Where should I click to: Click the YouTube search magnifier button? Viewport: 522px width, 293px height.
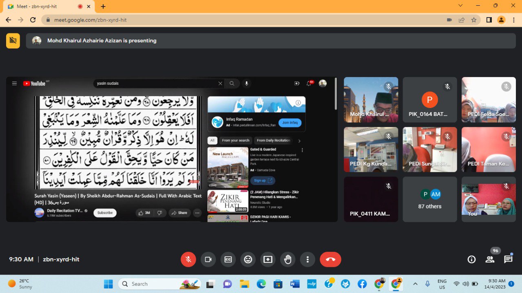pos(232,84)
